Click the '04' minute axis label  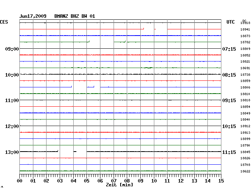click(x=73, y=181)
